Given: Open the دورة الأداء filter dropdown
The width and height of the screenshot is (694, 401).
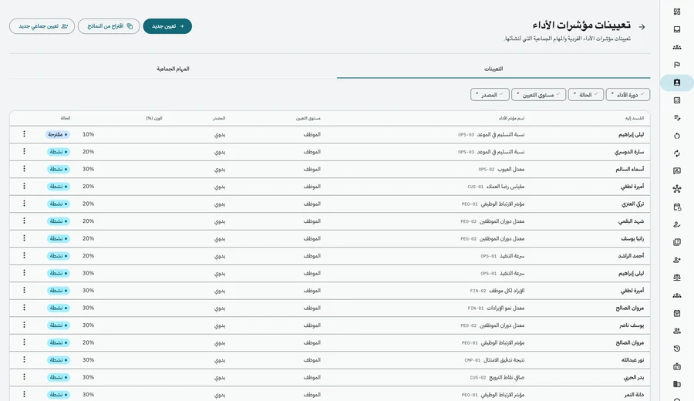Looking at the screenshot, I should [628, 95].
